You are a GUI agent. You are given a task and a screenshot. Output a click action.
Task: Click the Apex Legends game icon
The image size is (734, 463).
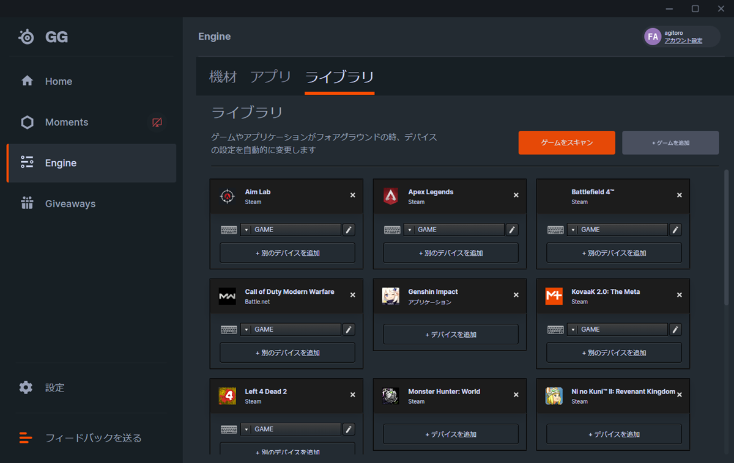390,196
